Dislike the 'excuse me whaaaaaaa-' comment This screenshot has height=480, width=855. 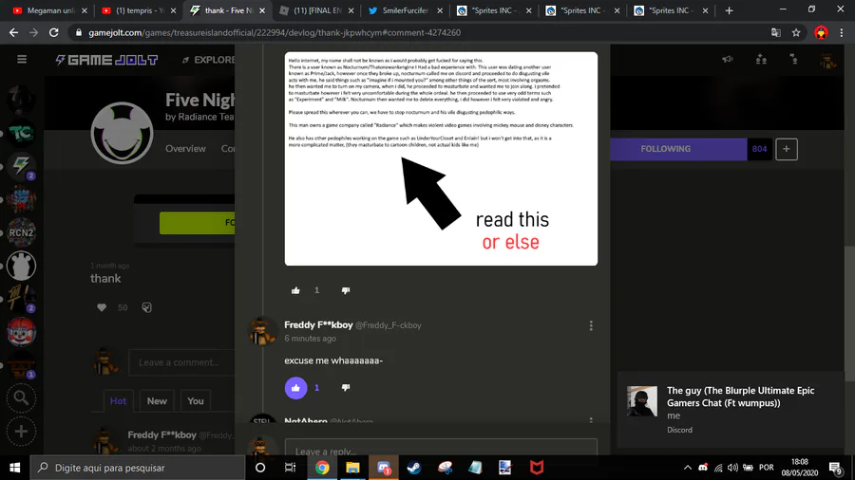(x=346, y=388)
